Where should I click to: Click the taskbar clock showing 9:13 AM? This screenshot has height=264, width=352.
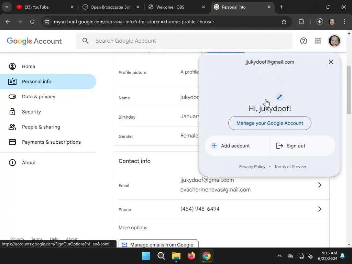click(x=328, y=256)
